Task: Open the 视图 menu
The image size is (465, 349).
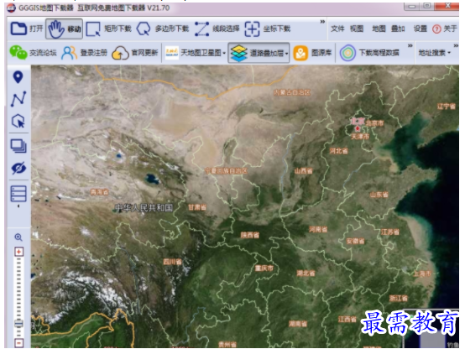Action: coord(357,29)
